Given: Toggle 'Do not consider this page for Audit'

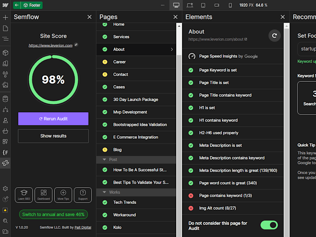Looking at the screenshot, I should (269, 225).
